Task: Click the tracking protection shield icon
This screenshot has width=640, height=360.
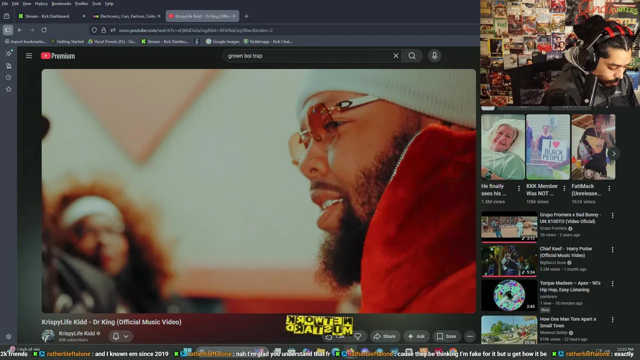Action: click(x=94, y=30)
